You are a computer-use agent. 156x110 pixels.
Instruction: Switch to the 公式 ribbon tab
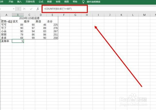coord(41,2)
